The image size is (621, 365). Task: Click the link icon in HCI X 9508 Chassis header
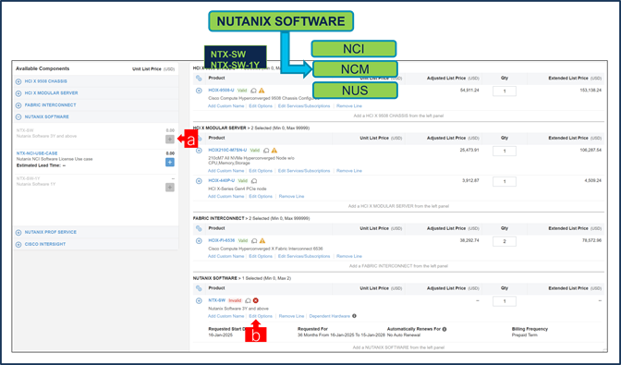(199, 79)
